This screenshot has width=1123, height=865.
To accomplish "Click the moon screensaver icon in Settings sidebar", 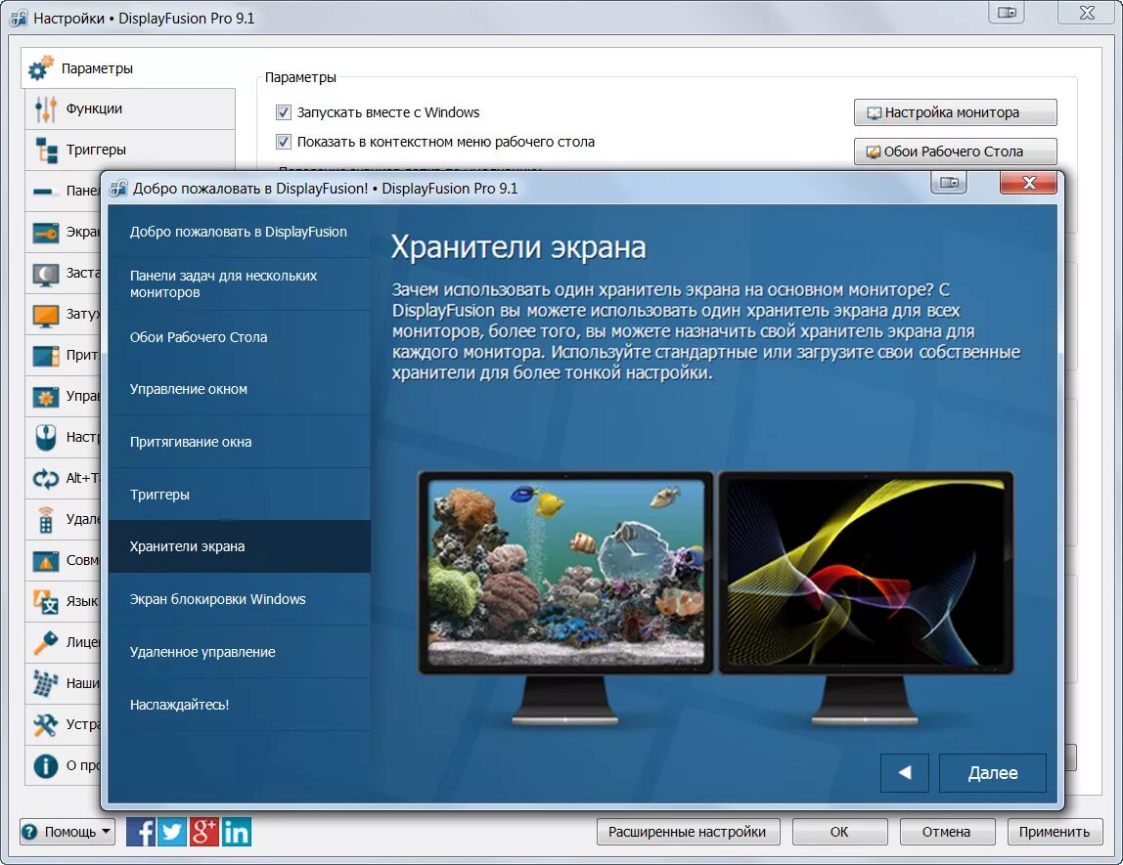I will click(46, 274).
